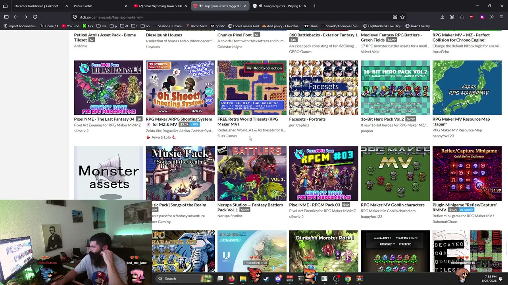This screenshot has width=508, height=285.
Task: Open the Japan RPG Maker MV map thumbnail
Action: coord(467,88)
